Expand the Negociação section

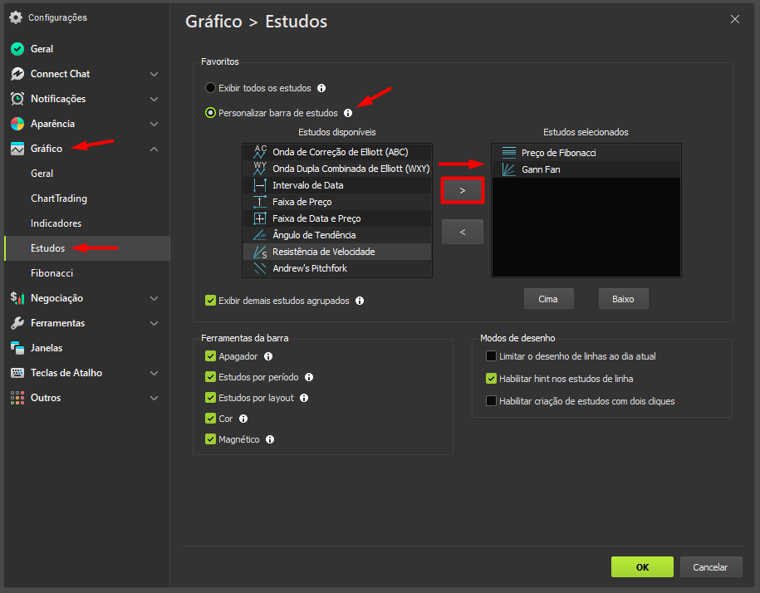pos(154,298)
